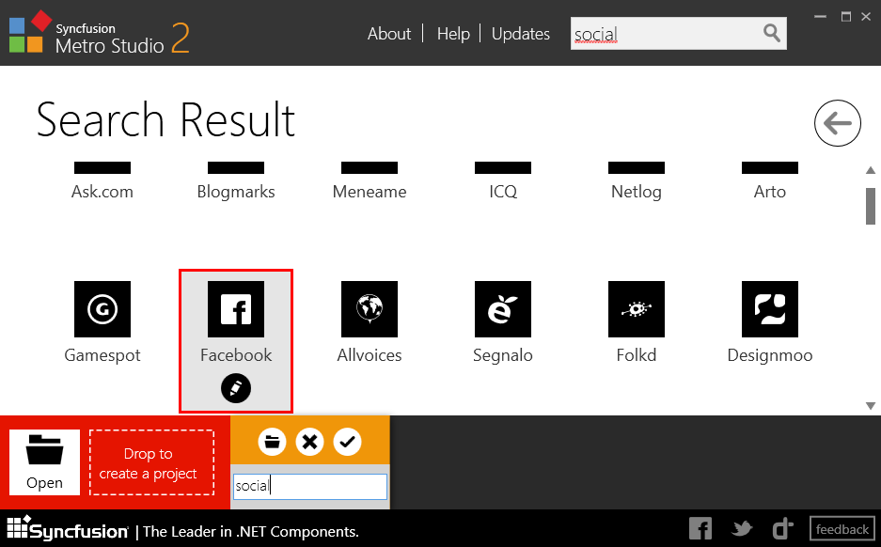Select the Segnalo icon tile
The image size is (881, 547).
503,309
